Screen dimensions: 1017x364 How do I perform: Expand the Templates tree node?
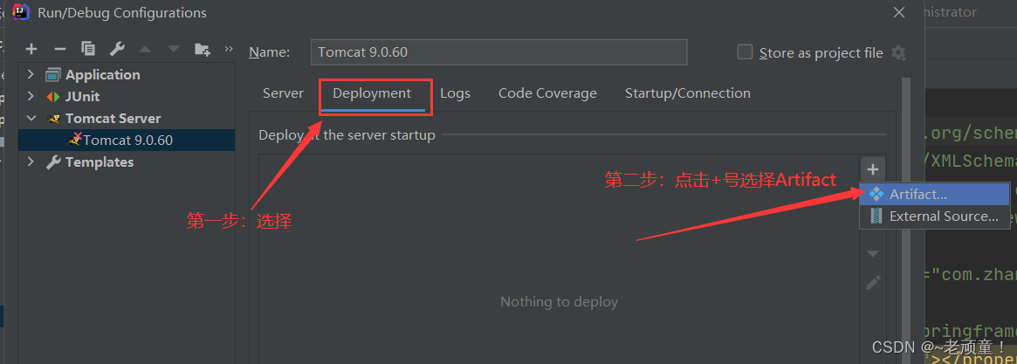[31, 162]
